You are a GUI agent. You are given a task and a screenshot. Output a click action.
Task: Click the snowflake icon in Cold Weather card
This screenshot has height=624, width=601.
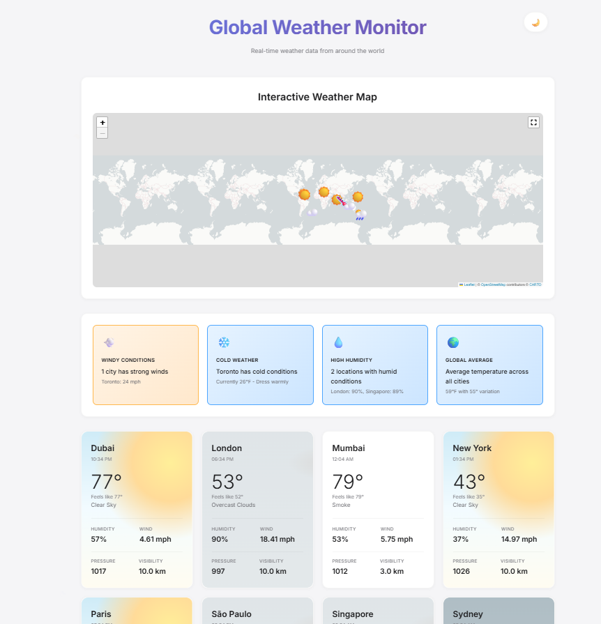(x=224, y=342)
